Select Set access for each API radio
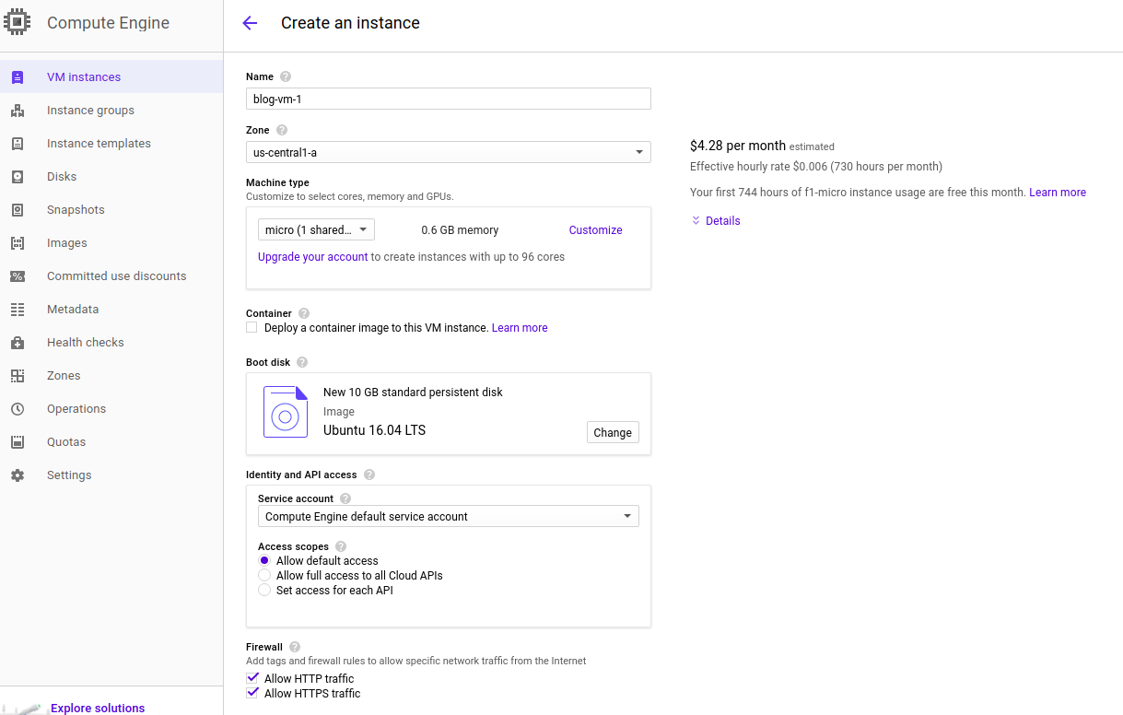 click(x=264, y=590)
